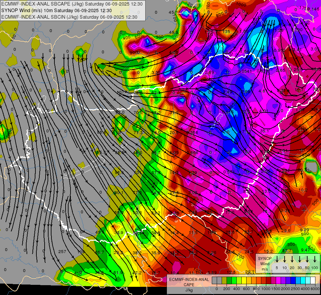
Task: Click the 100 speed label in wind legend
Action: (315, 268)
